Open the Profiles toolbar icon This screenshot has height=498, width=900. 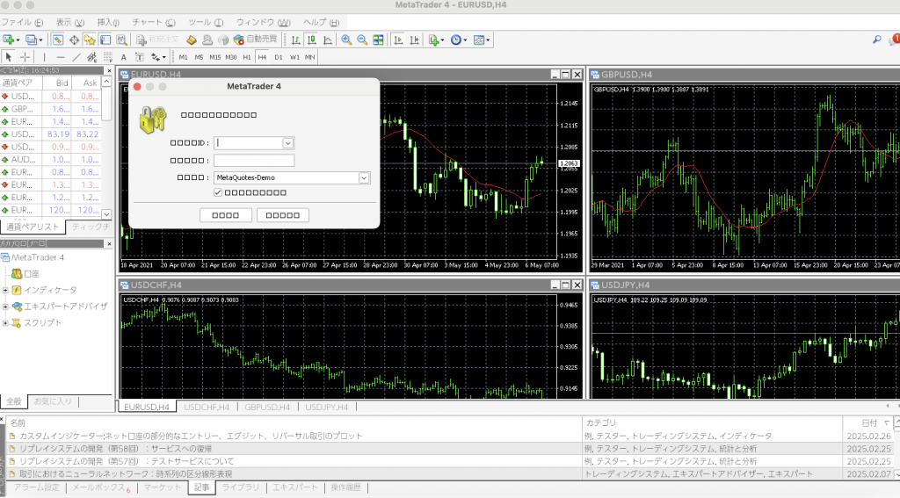pos(31,40)
